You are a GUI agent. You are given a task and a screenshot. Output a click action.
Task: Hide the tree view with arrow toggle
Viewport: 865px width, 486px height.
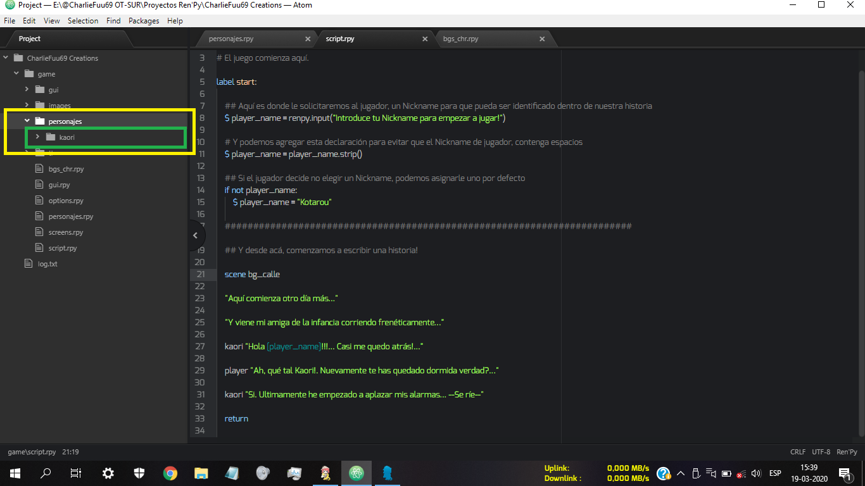(x=195, y=235)
